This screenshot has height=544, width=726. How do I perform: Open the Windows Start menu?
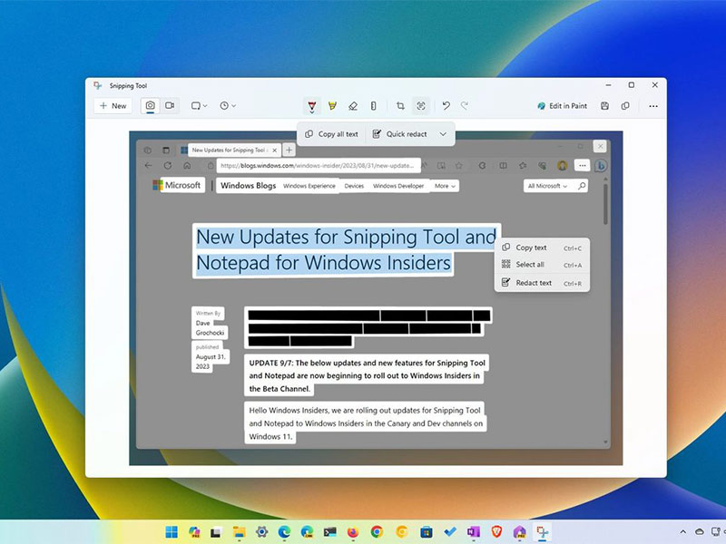(172, 532)
